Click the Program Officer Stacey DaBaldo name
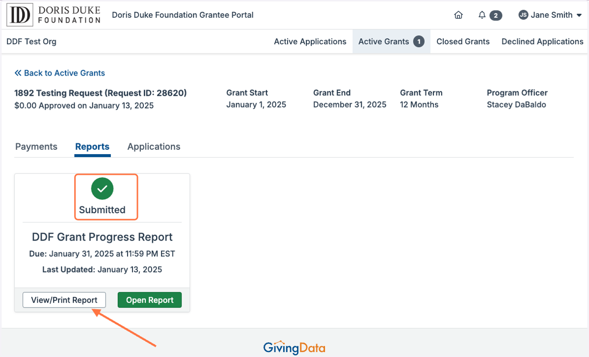The width and height of the screenshot is (589, 357). 516,105
